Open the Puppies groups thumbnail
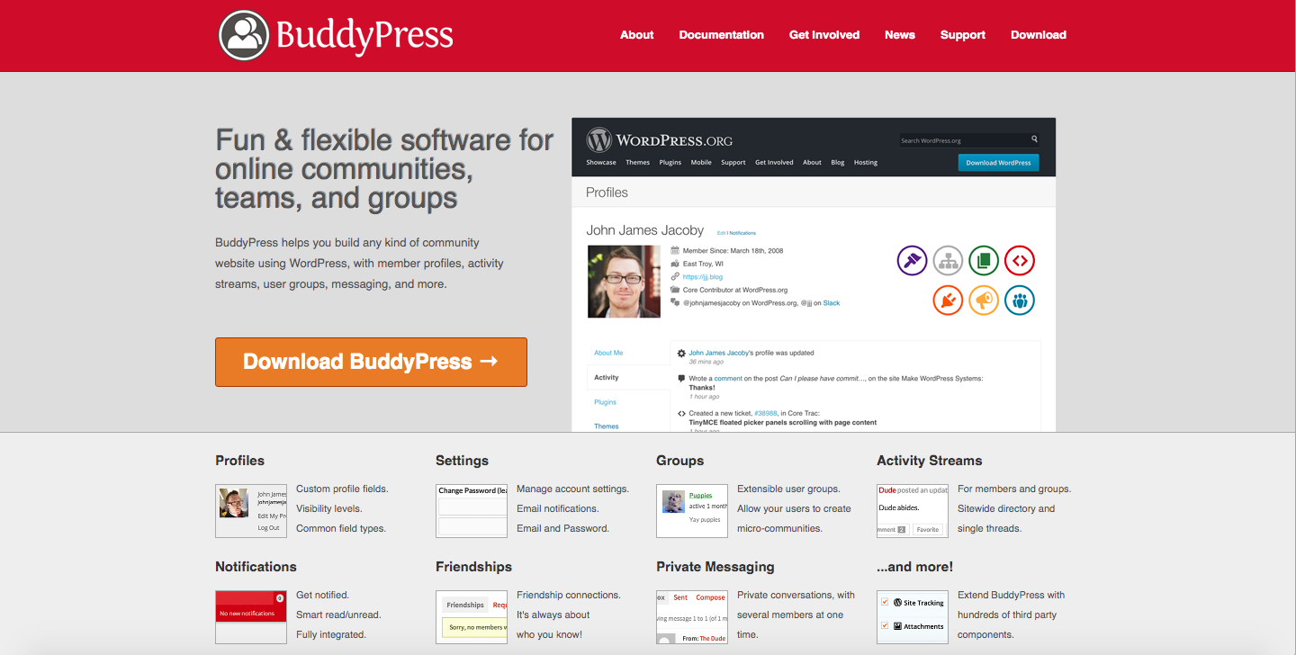Image resolution: width=1296 pixels, height=655 pixels. point(692,511)
